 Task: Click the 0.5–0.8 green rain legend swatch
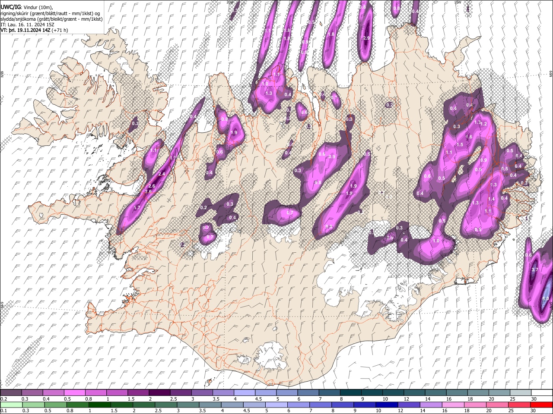coord(56,405)
